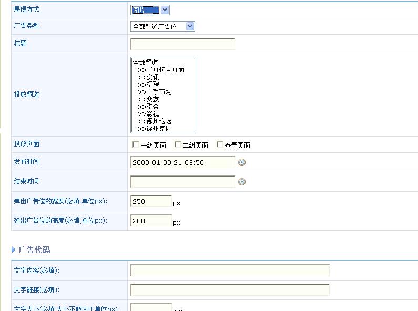Select >>首页聚合页面 in the channel list
Image resolution: width=418 pixels, height=311 pixels.
[x=161, y=70]
